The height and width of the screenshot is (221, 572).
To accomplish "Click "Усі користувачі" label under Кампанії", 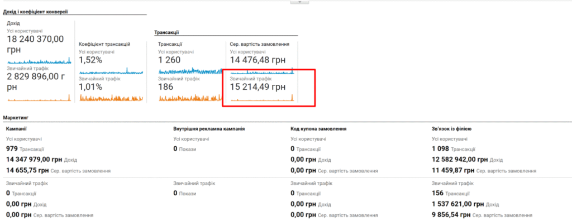I will [x=23, y=139].
